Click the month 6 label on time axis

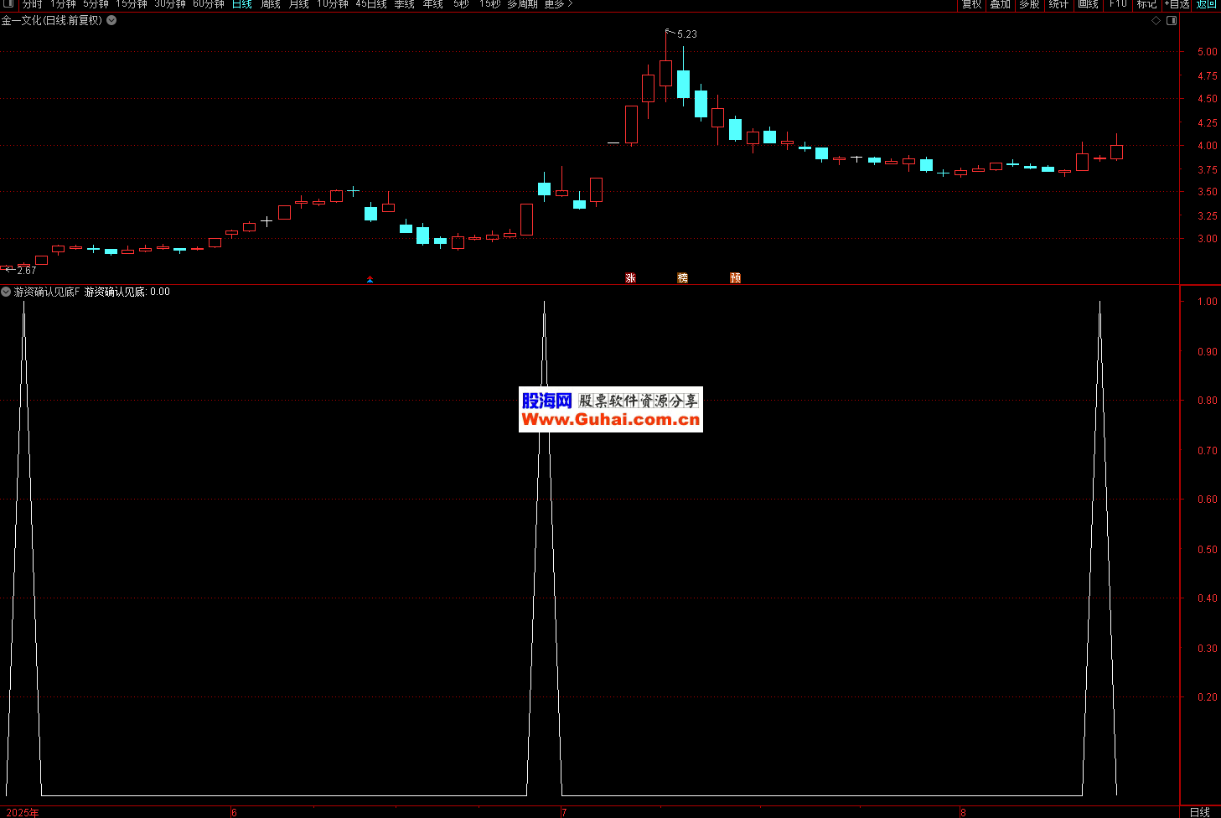coord(234,812)
